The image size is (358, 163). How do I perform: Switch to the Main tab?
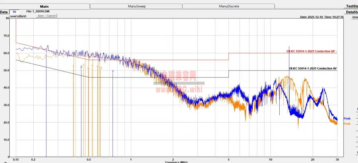44,6
